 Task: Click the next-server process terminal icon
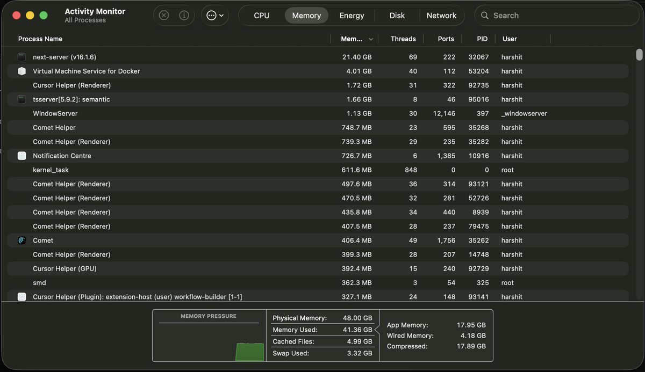(x=21, y=57)
